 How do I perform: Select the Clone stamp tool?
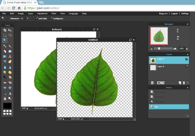tap(10, 56)
